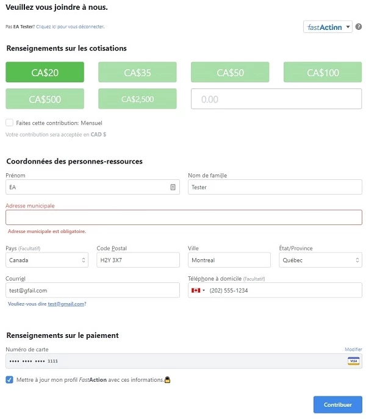The width and height of the screenshot is (366, 419).
Task: Select the CA$20 contribution amount
Action: 45,72
